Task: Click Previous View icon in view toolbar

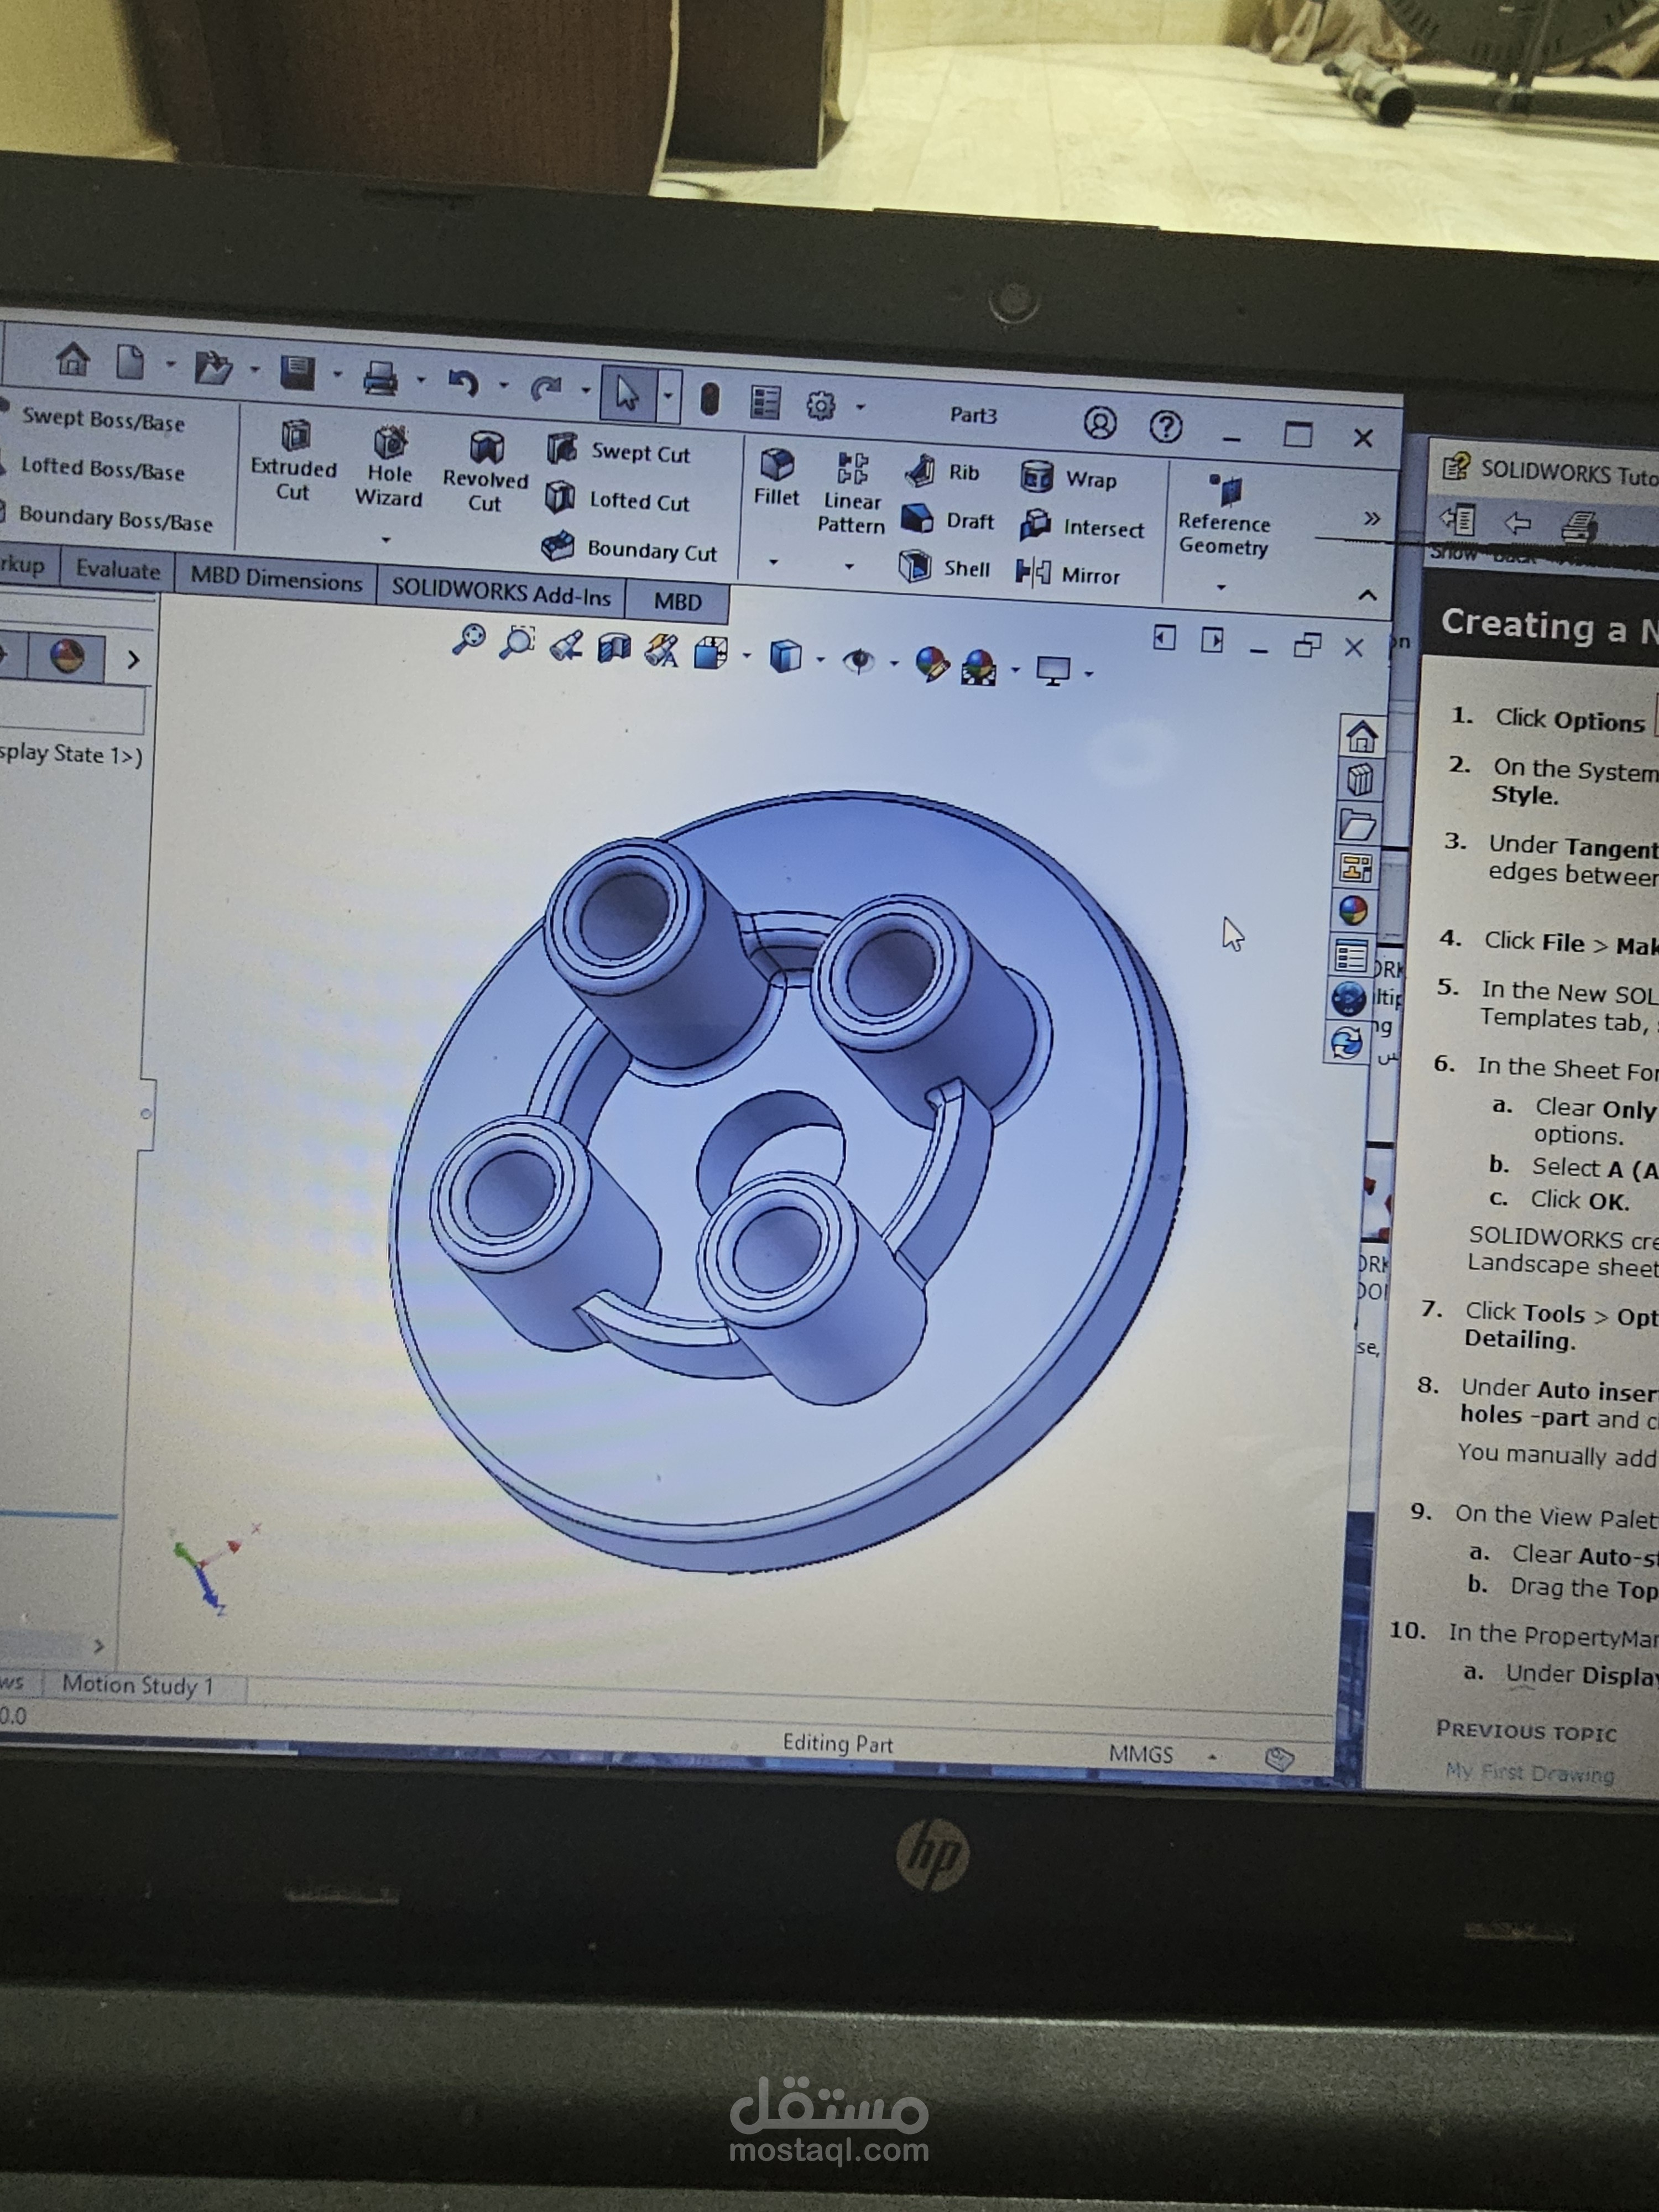Action: coord(566,646)
